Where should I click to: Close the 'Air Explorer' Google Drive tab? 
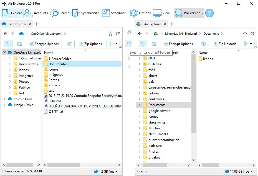(165, 24)
